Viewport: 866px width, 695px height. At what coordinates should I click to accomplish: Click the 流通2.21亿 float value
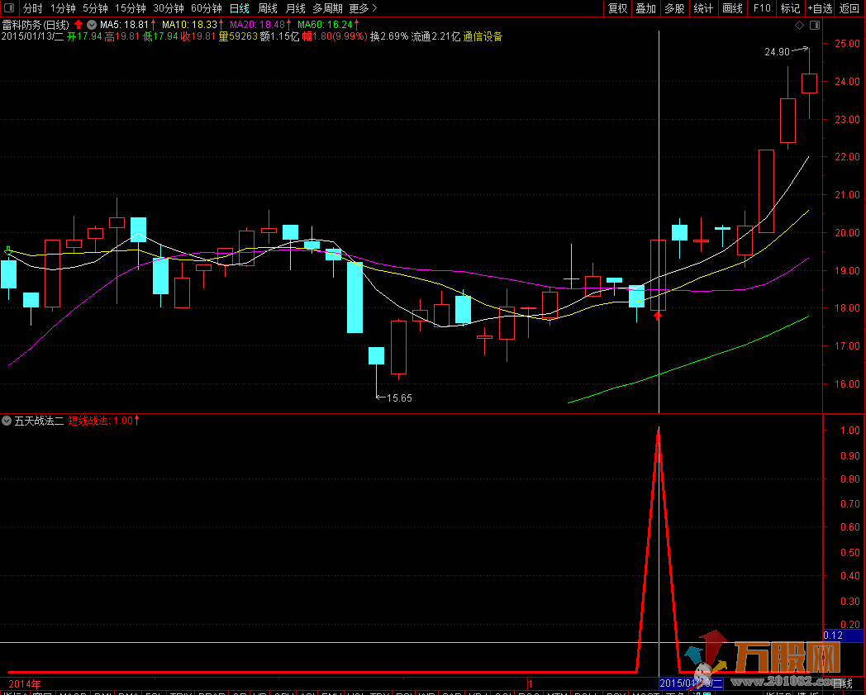point(435,36)
